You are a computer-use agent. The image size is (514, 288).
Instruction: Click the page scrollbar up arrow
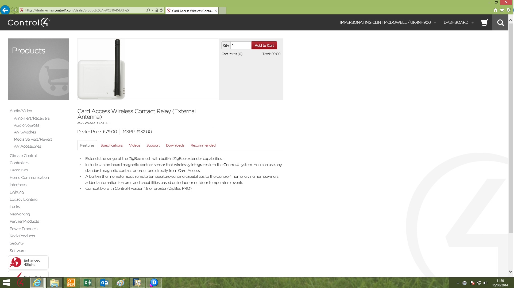[x=511, y=20]
